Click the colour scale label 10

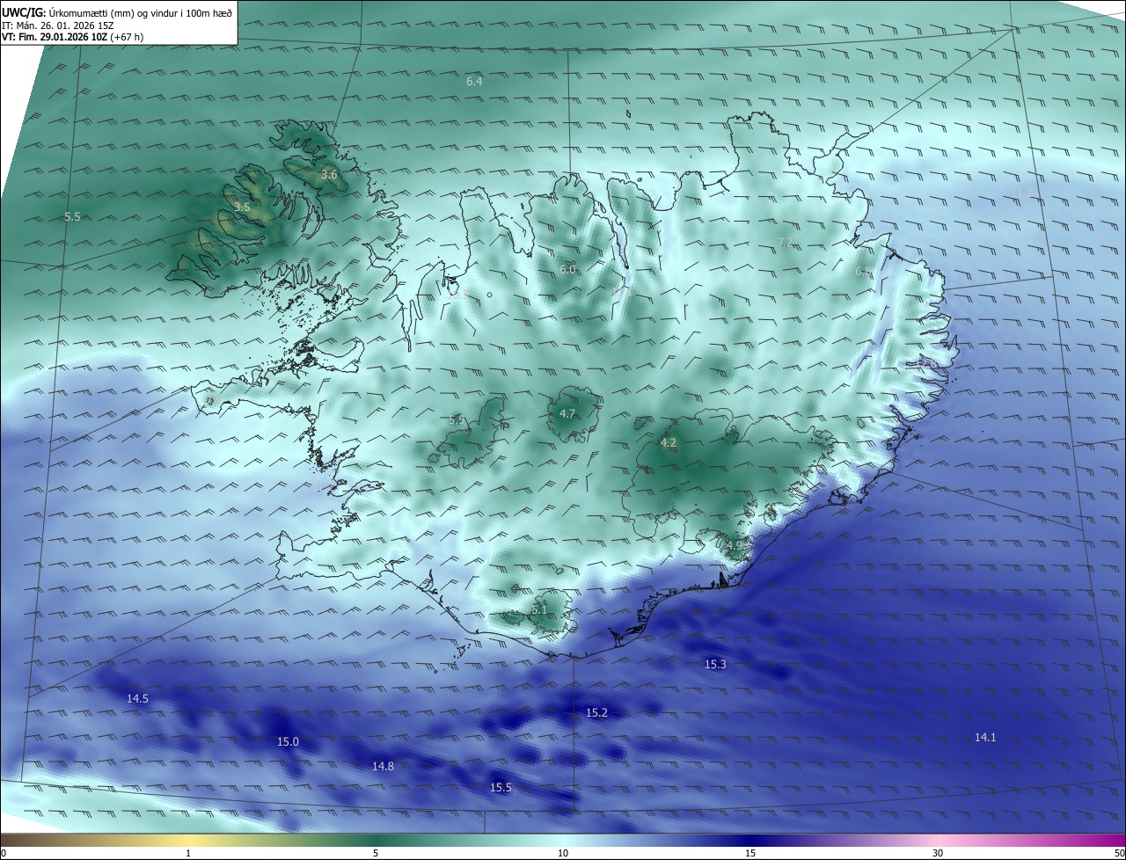(x=563, y=853)
